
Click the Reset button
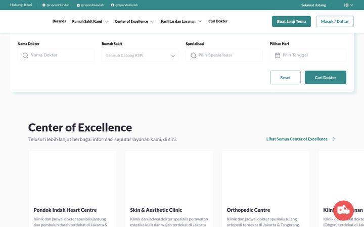pos(285,77)
